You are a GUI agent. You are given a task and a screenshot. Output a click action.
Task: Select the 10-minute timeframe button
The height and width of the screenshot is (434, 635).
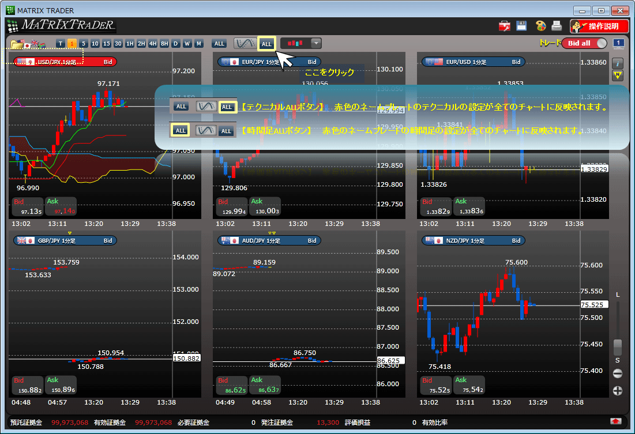(x=95, y=44)
